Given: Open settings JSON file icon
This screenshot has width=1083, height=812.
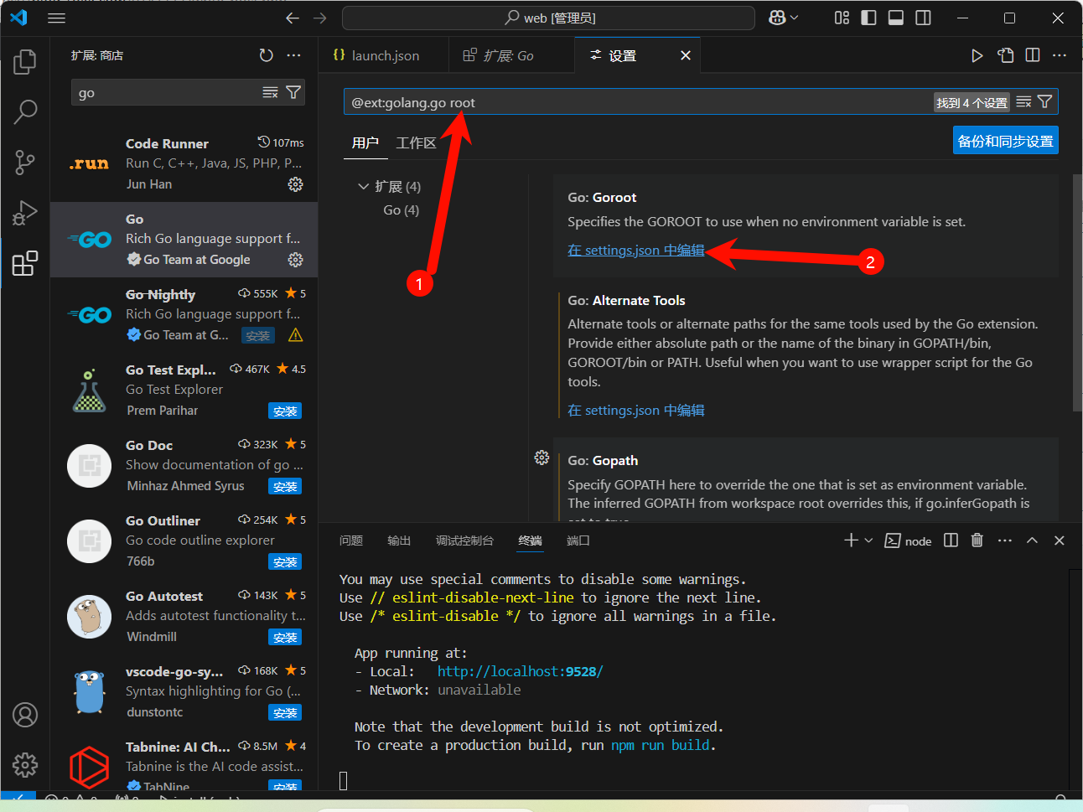Looking at the screenshot, I should point(1005,55).
